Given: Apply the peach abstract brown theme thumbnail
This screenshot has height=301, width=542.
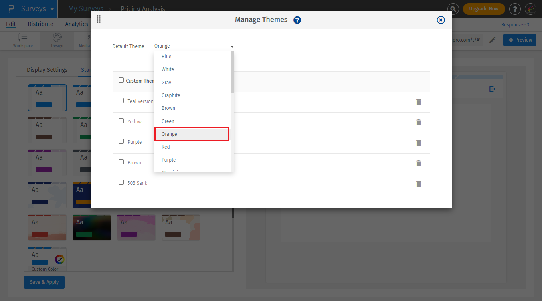Looking at the screenshot, I should click(181, 228).
